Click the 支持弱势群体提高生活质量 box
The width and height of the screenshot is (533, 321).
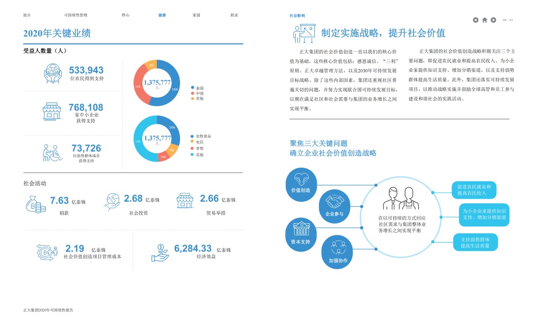(475, 242)
